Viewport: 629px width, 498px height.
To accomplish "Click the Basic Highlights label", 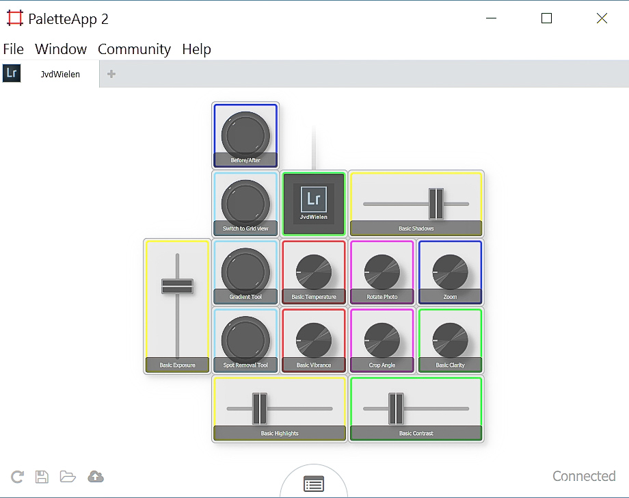I will tap(280, 434).
